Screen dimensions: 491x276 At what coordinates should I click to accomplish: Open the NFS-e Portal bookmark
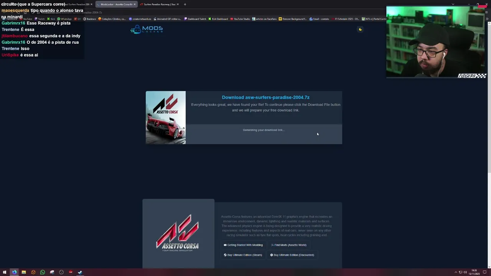point(374,19)
